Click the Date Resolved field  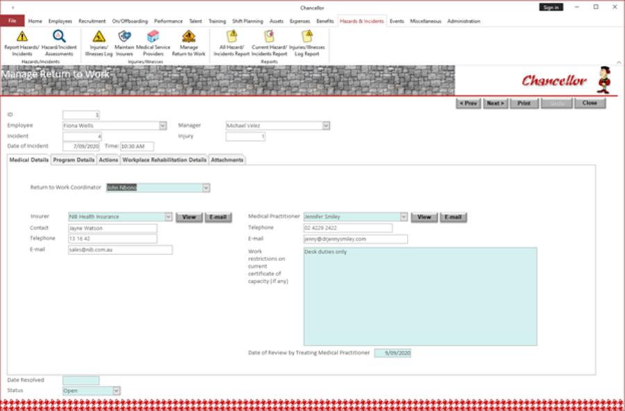(81, 380)
